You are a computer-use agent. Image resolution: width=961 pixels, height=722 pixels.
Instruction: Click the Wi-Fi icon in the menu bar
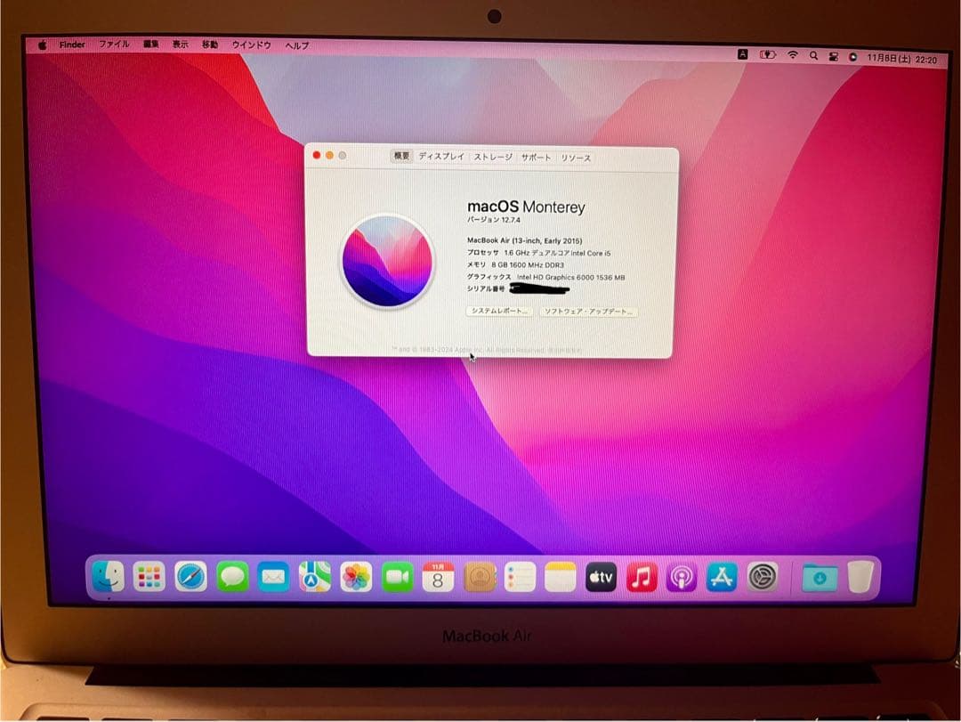793,54
